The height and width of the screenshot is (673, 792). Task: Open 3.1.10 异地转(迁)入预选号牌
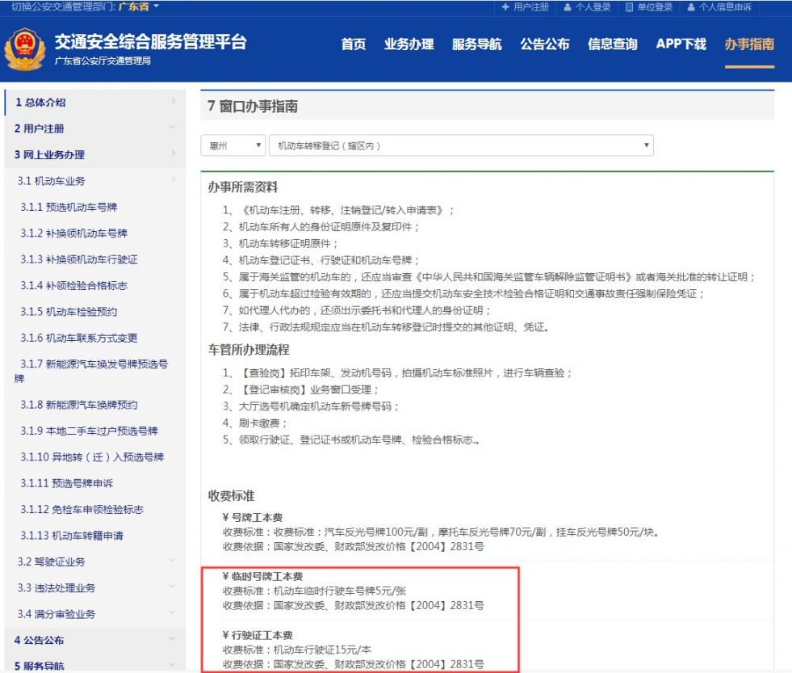tap(92, 457)
